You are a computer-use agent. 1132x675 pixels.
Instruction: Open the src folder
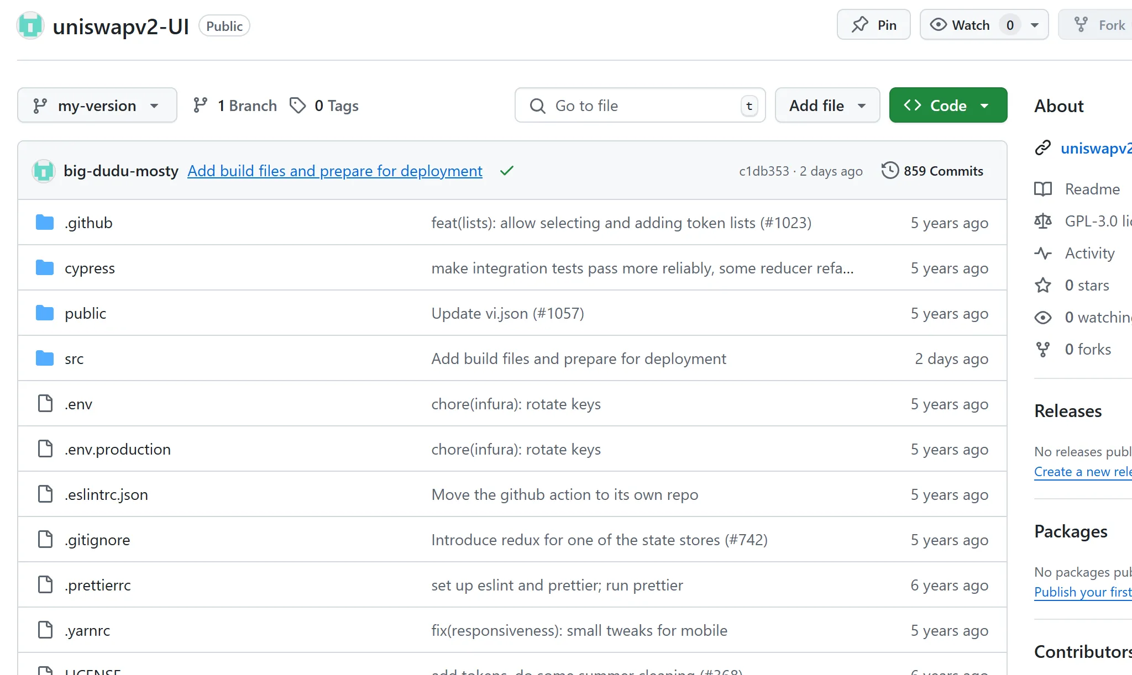pyautogui.click(x=74, y=359)
